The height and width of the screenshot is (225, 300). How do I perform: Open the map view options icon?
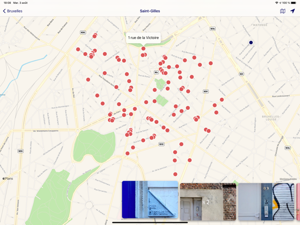click(283, 11)
